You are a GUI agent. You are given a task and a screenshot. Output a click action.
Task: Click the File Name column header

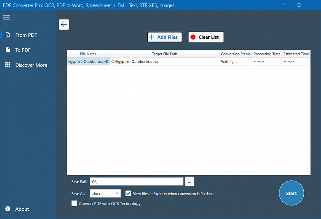[88, 54]
